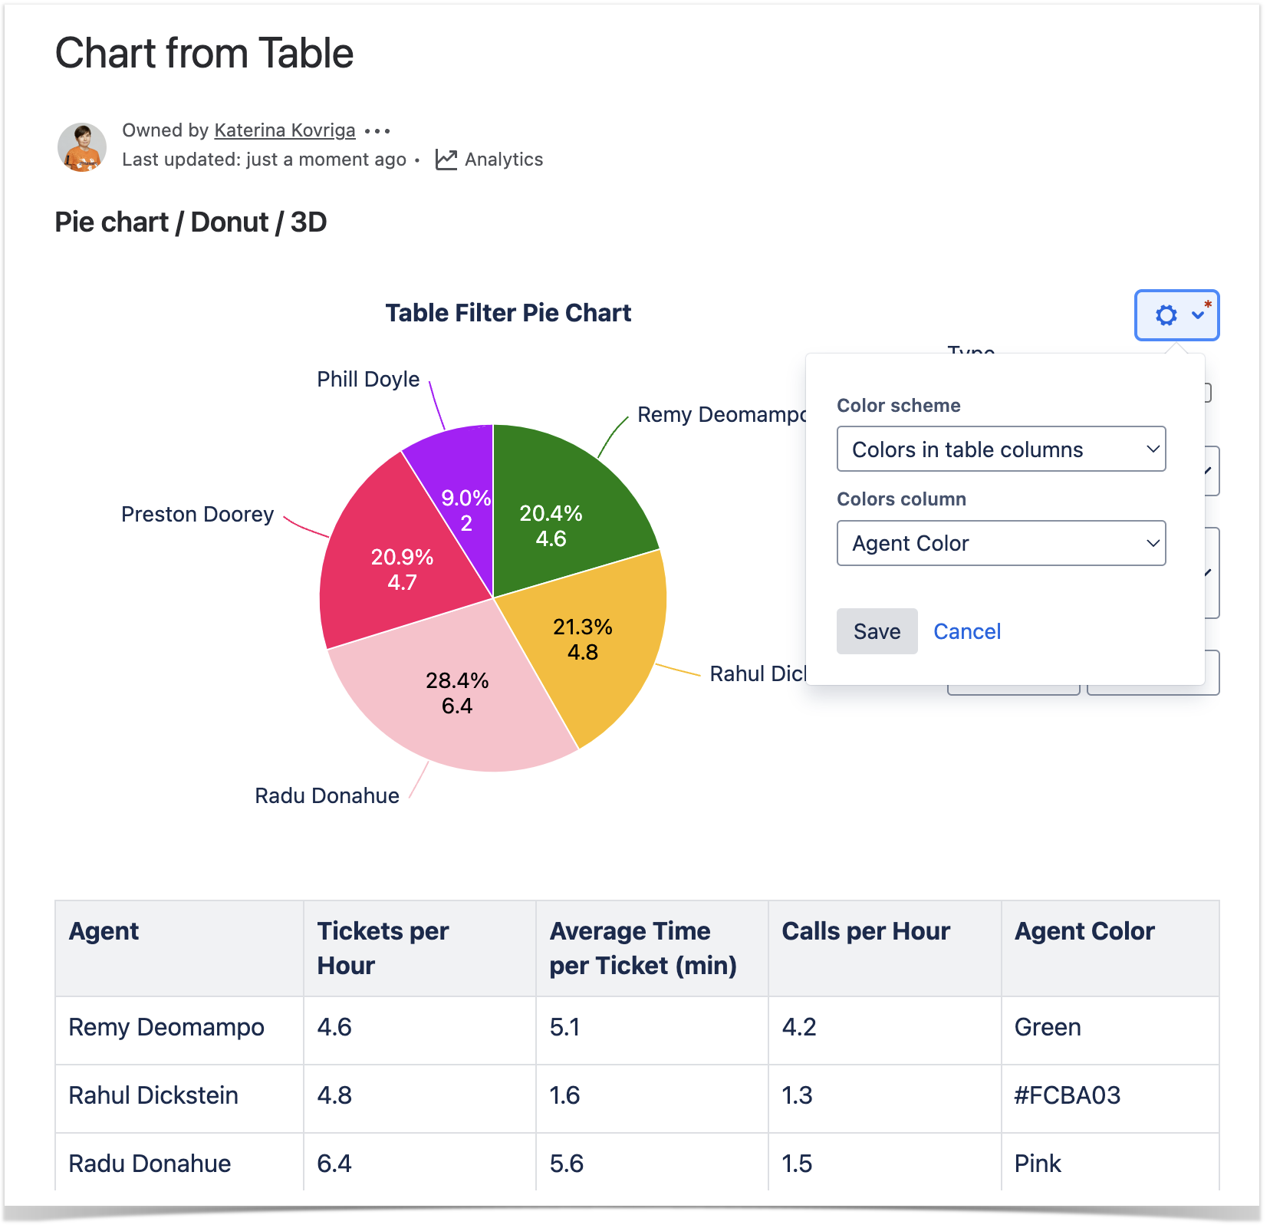Click the page owner's avatar photo
Image resolution: width=1270 pixels, height=1228 pixels.
click(x=82, y=147)
